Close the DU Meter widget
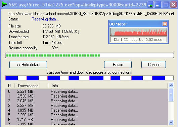 click(165, 24)
